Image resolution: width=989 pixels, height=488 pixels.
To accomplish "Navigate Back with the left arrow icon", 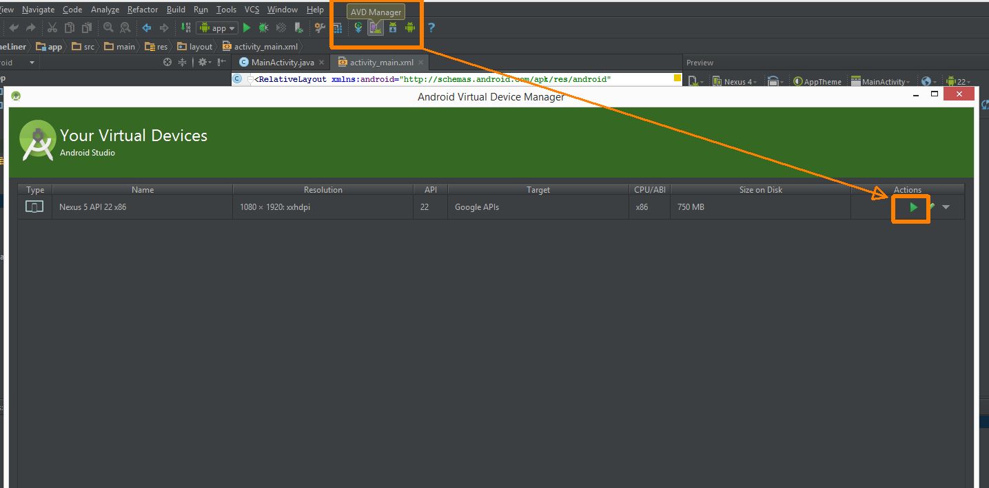I will click(147, 28).
